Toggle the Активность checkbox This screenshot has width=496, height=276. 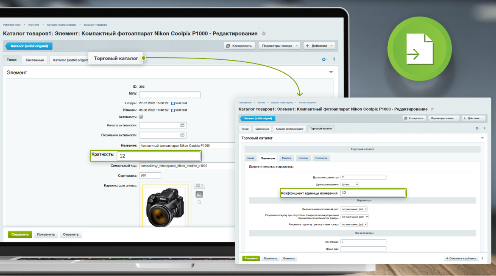(141, 117)
